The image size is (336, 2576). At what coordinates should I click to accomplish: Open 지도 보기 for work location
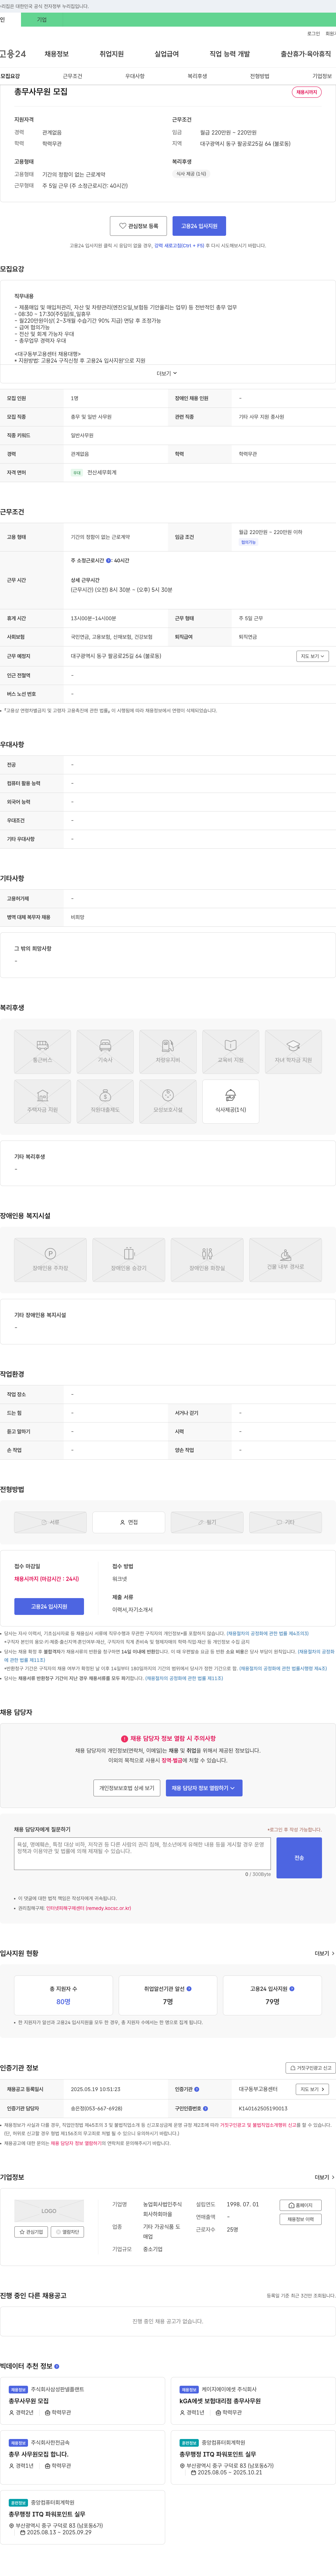312,656
